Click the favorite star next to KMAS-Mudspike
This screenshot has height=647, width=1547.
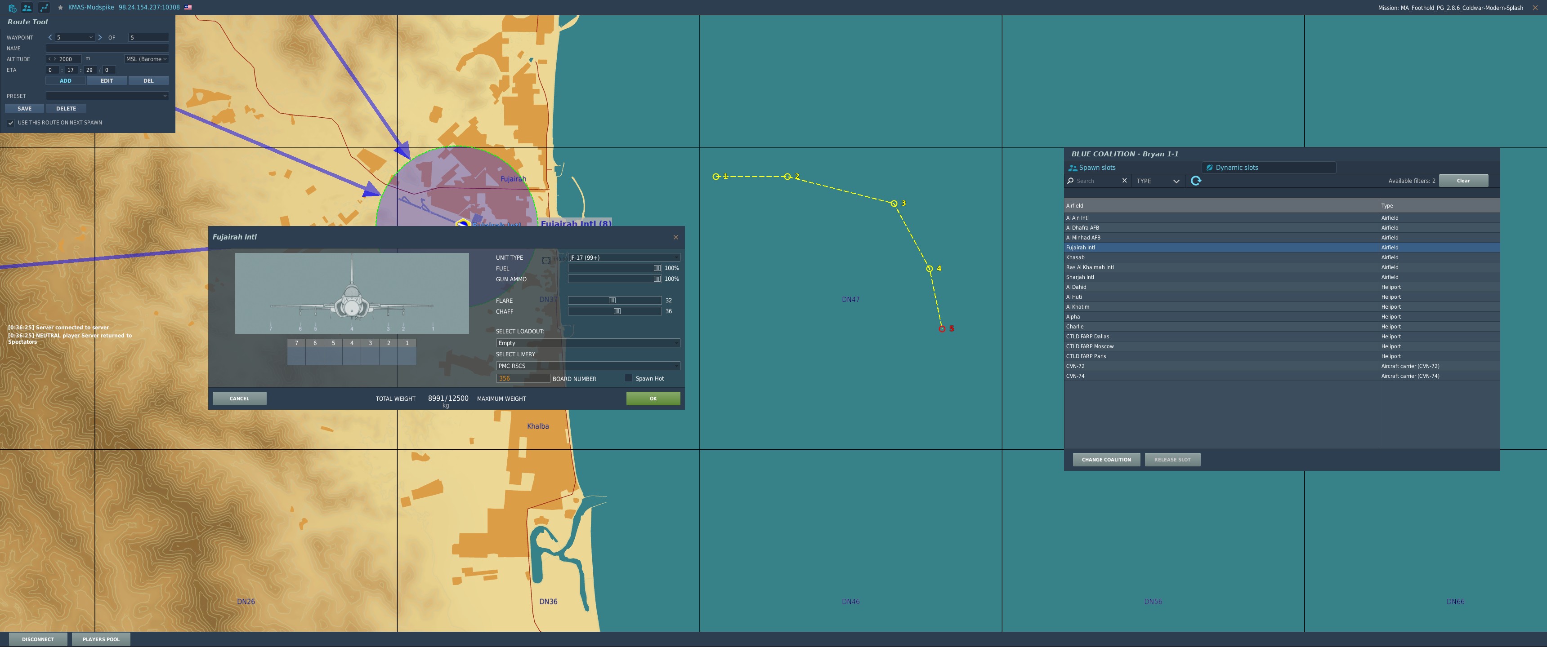click(60, 8)
